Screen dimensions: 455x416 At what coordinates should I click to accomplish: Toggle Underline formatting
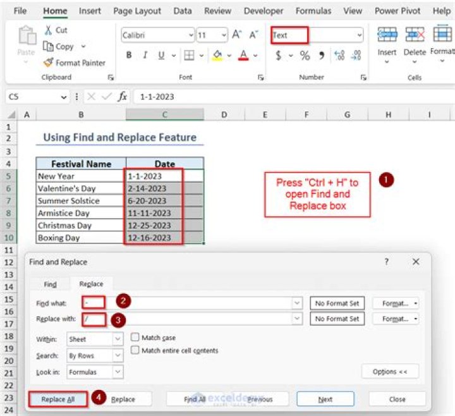(161, 55)
